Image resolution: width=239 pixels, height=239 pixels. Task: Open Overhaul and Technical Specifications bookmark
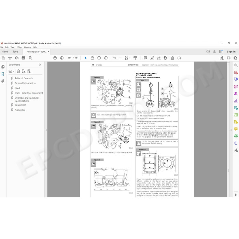27,99
